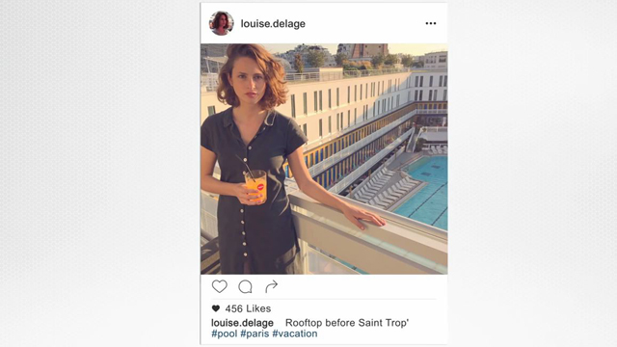Click the blue swimming pool in the photo
Image resolution: width=617 pixels, height=347 pixels.
(x=425, y=193)
